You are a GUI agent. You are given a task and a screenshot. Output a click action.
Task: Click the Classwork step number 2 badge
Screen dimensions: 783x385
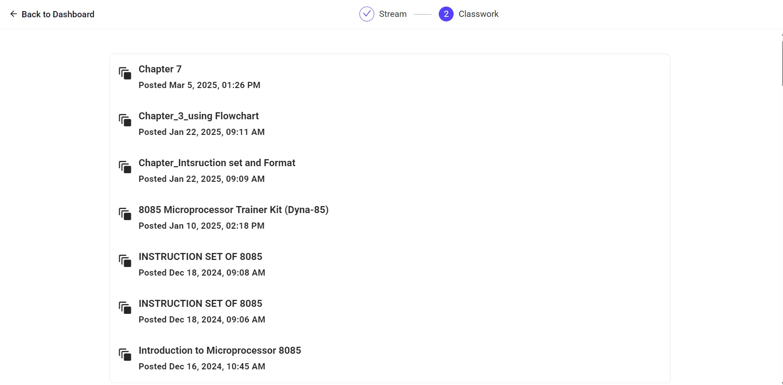click(446, 14)
